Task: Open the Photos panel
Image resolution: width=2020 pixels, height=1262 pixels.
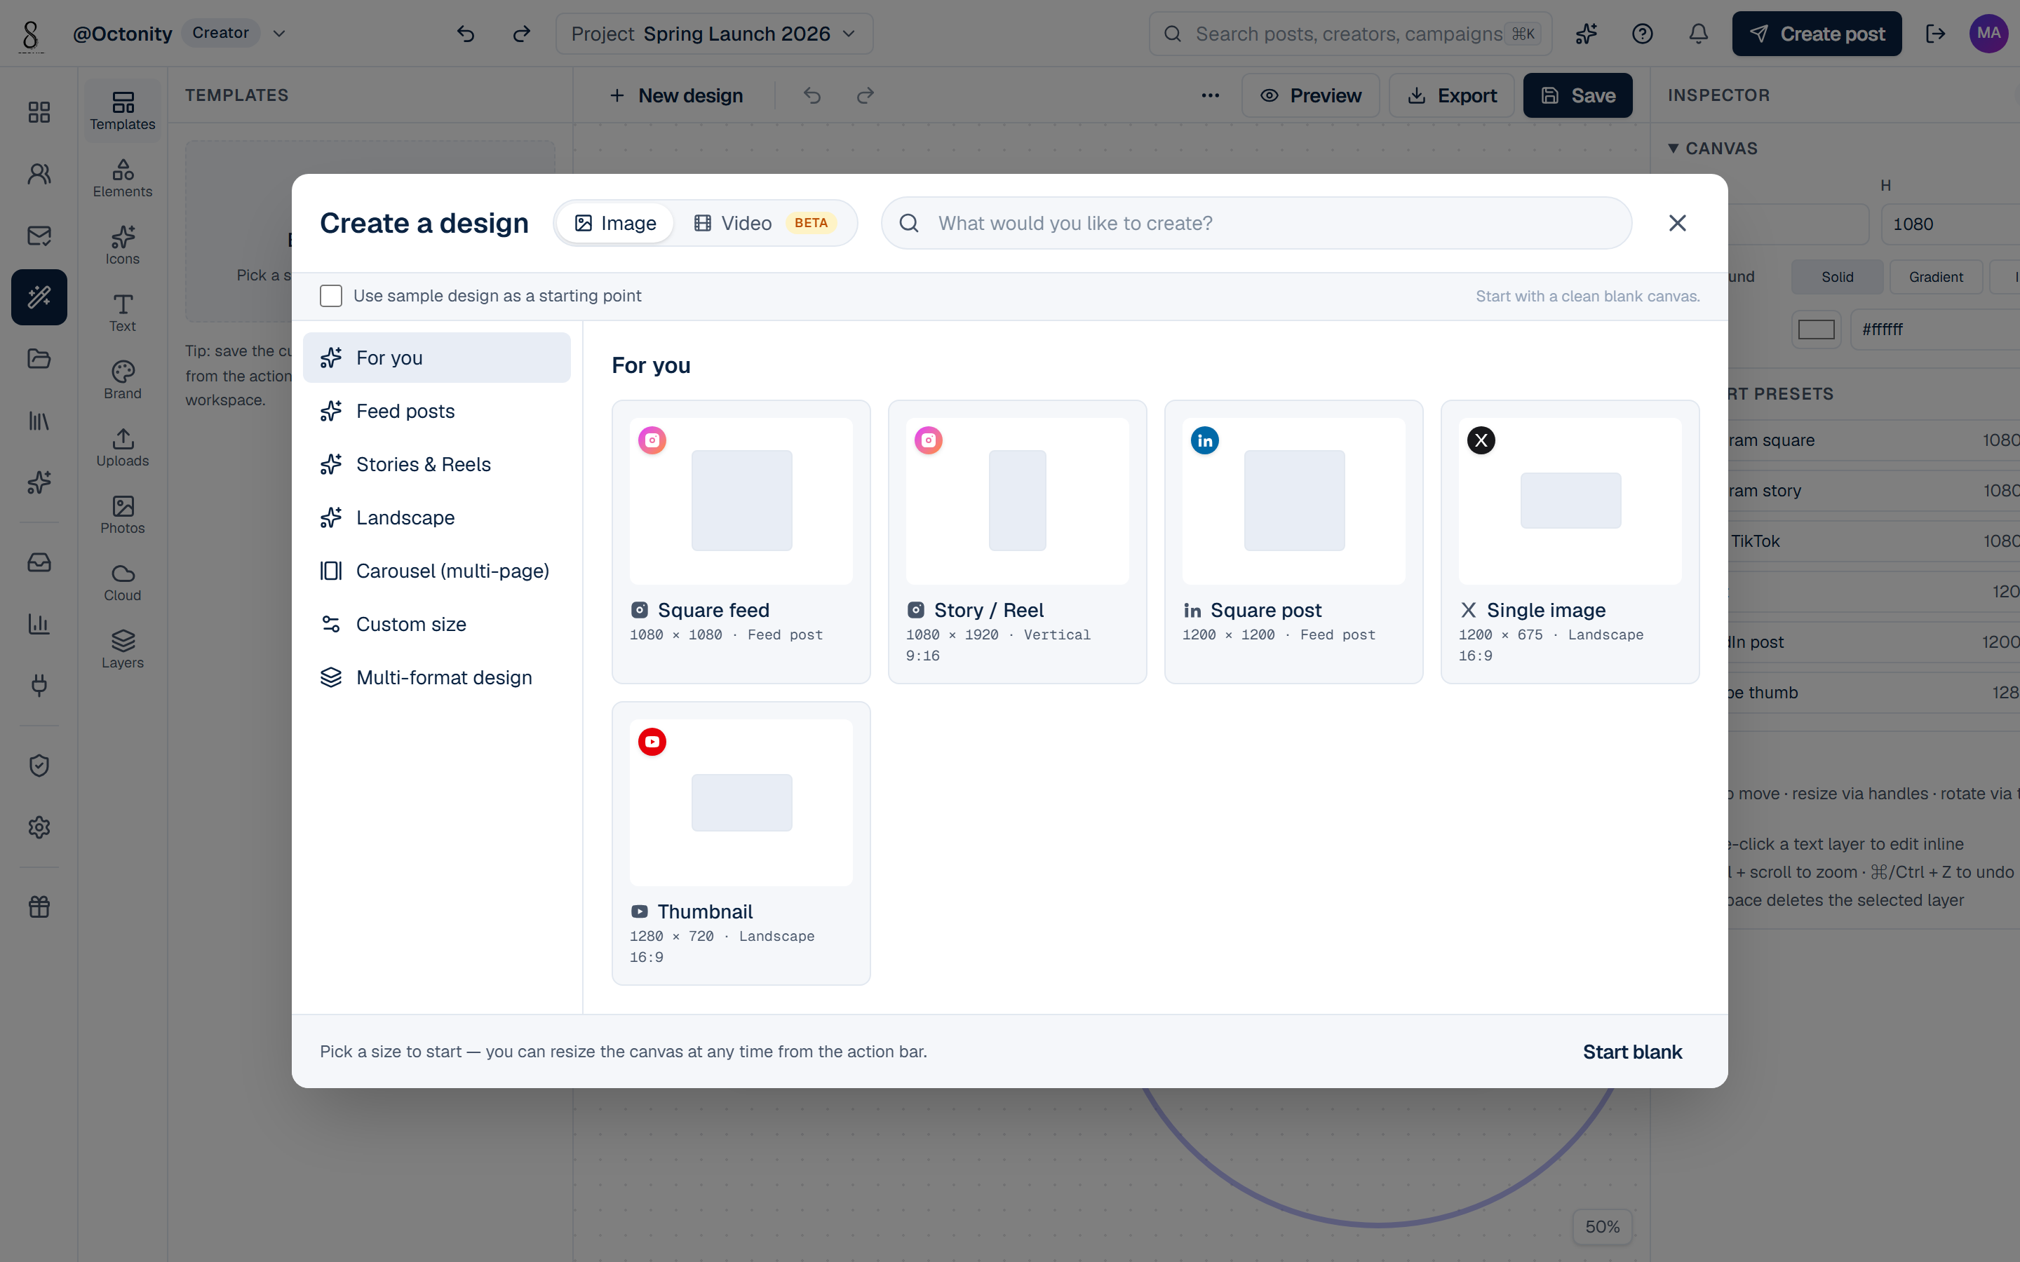Action: (x=123, y=515)
